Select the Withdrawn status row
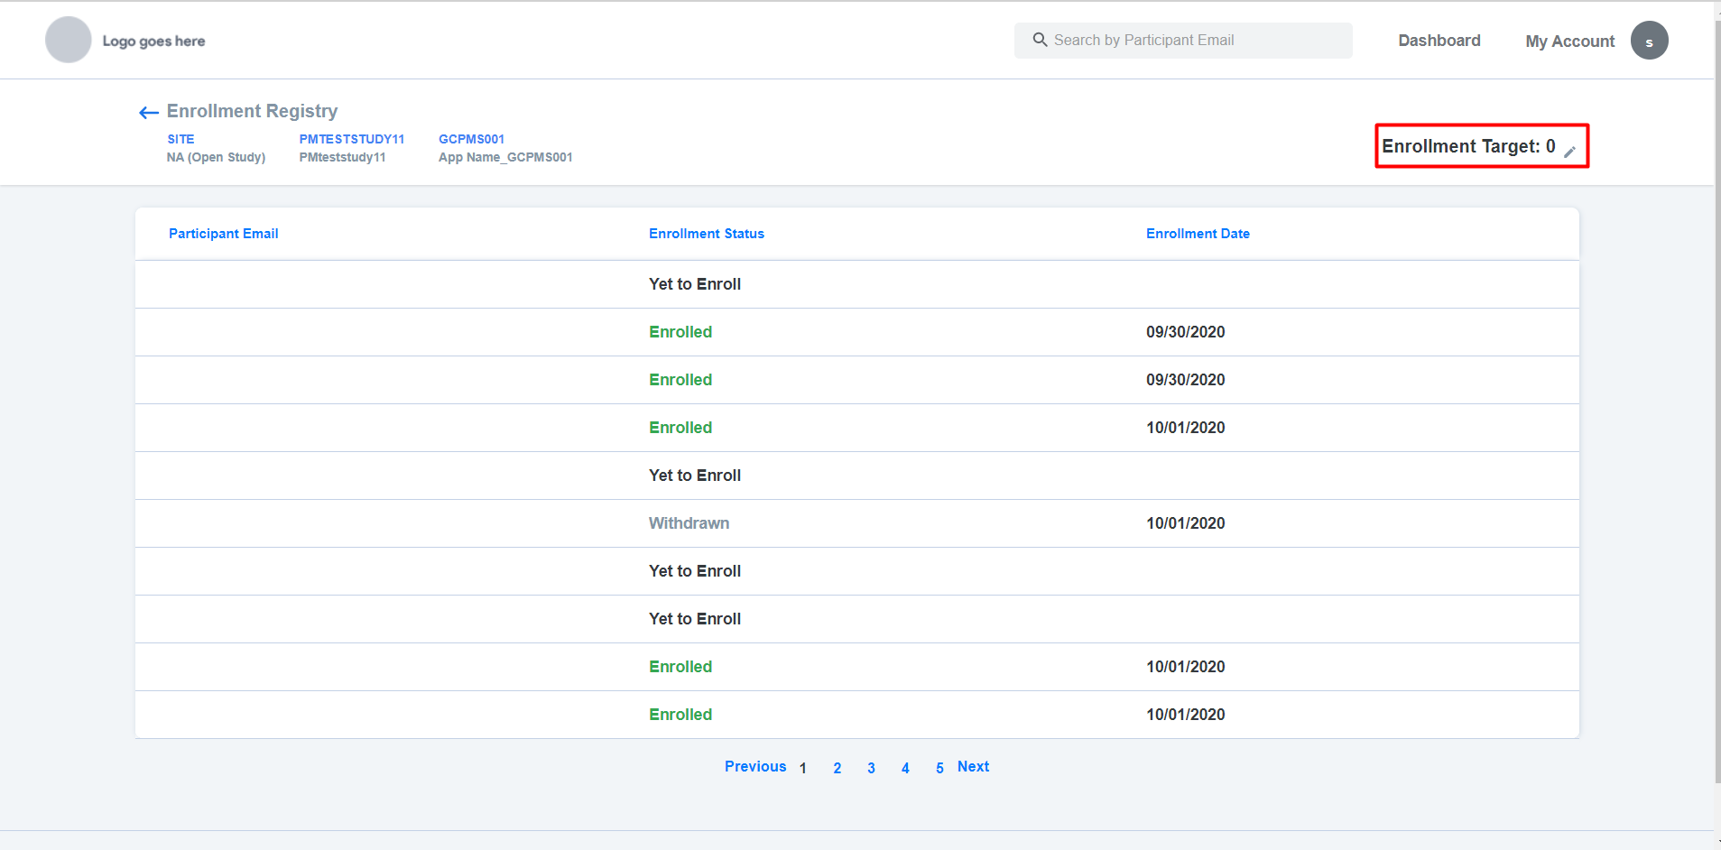Viewport: 1721px width, 850px height. click(689, 523)
